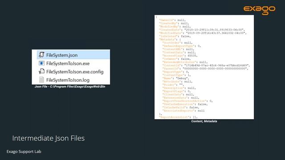Click the FileSystem.json file icon
The image size is (285, 160).
coord(41,55)
